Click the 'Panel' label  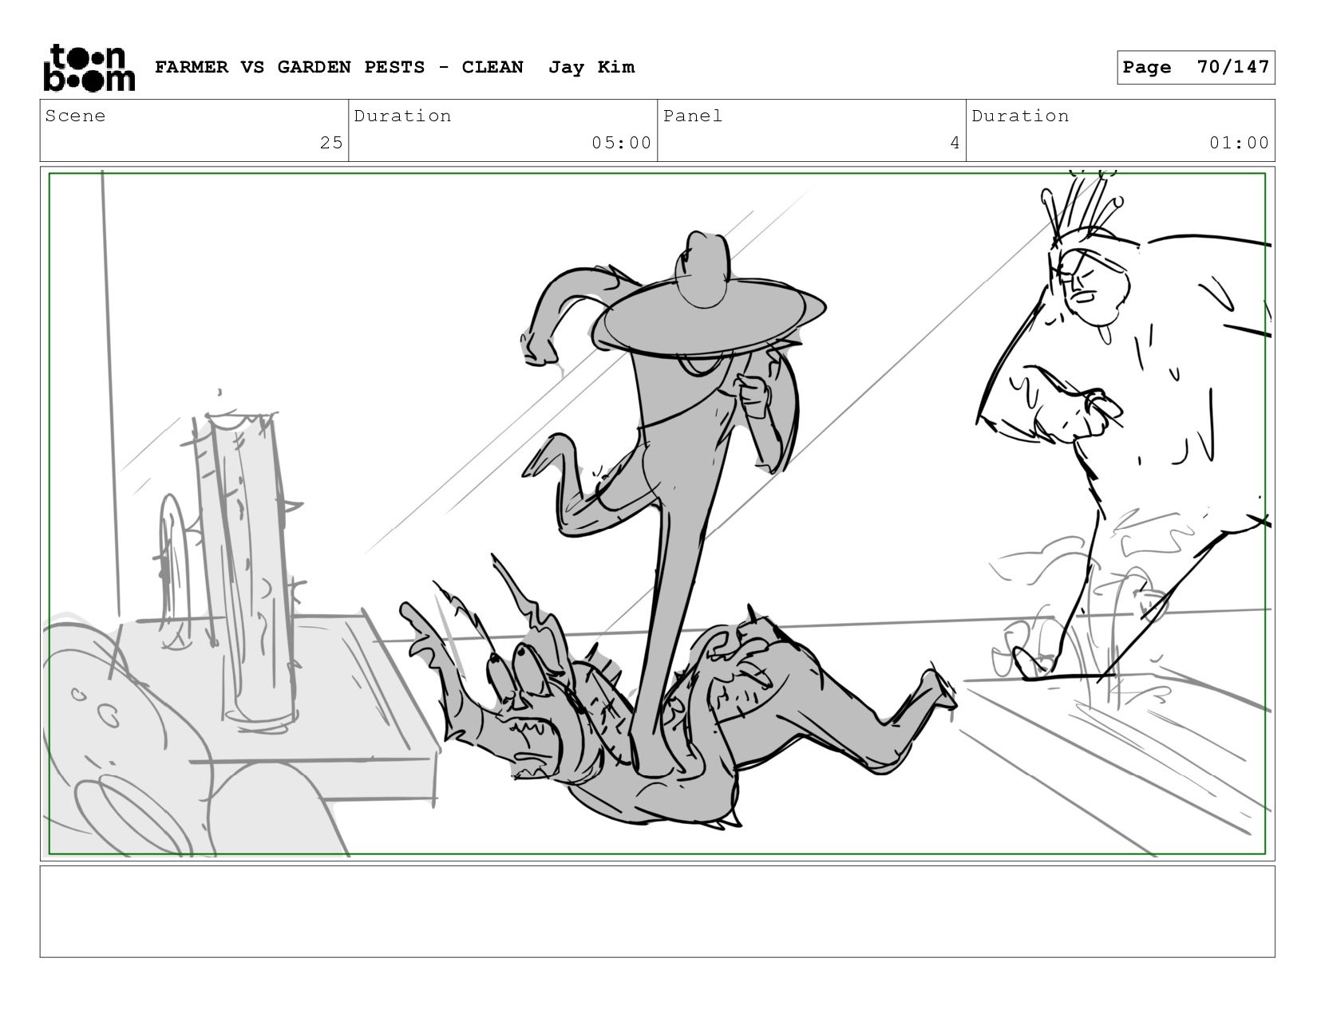(x=693, y=116)
